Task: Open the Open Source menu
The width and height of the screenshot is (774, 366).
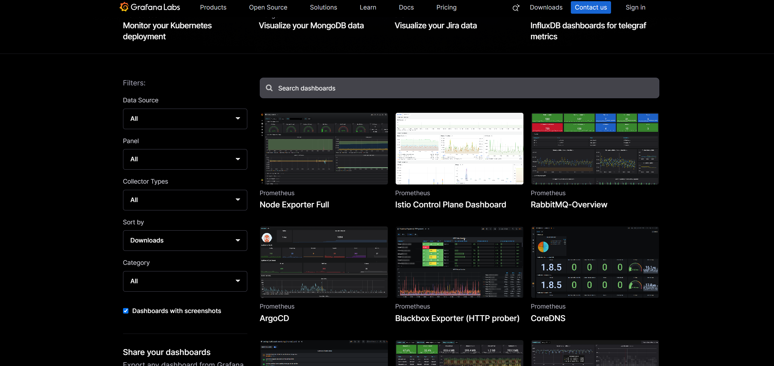Action: coord(268,7)
